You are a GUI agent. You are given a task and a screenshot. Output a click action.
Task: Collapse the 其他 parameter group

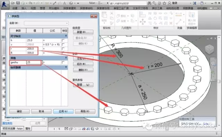click(x=66, y=58)
